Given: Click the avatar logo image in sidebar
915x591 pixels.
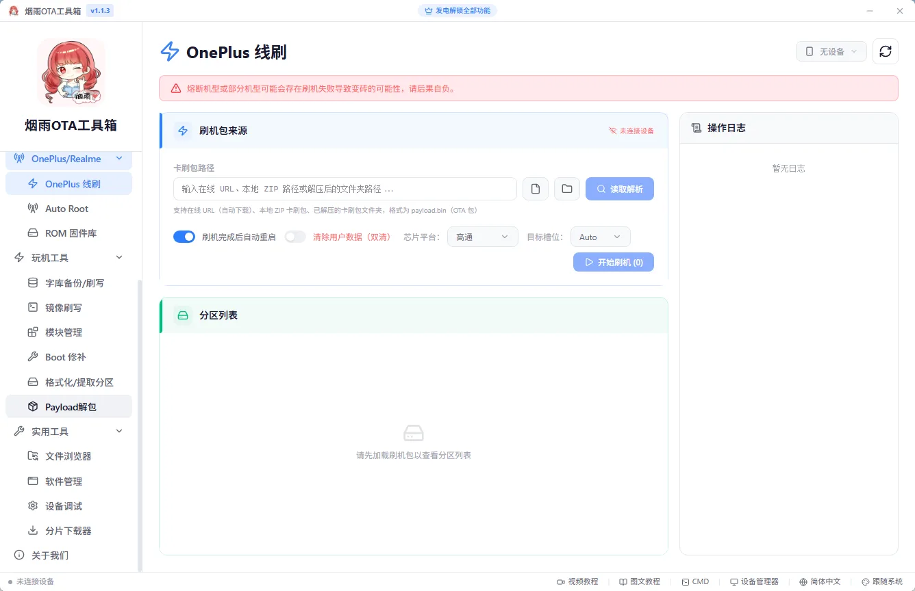Looking at the screenshot, I should click(71, 72).
